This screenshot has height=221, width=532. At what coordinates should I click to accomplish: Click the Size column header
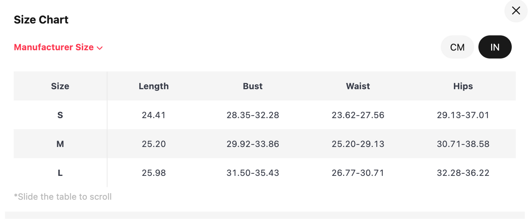click(x=60, y=86)
